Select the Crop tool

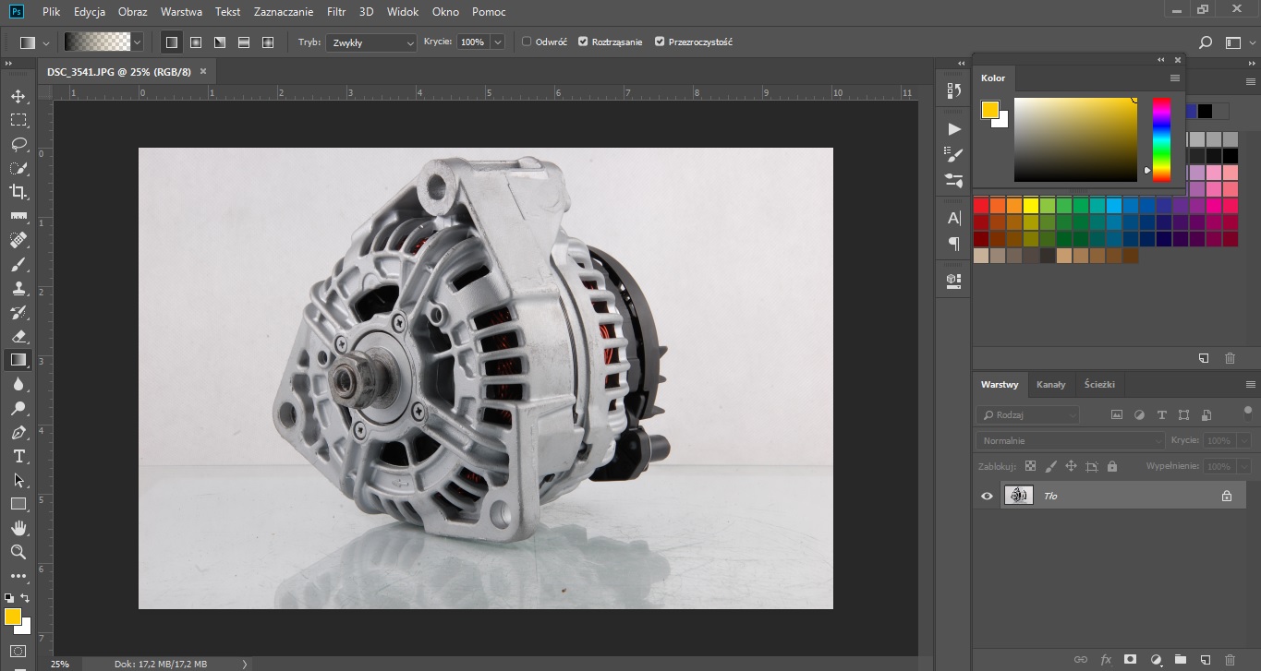pos(18,191)
